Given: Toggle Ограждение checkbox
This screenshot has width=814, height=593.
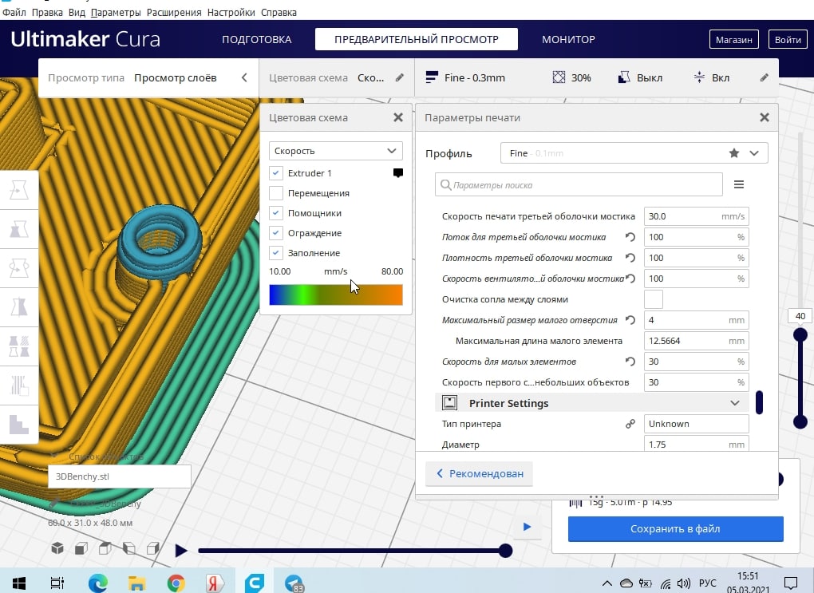Looking at the screenshot, I should tap(275, 233).
